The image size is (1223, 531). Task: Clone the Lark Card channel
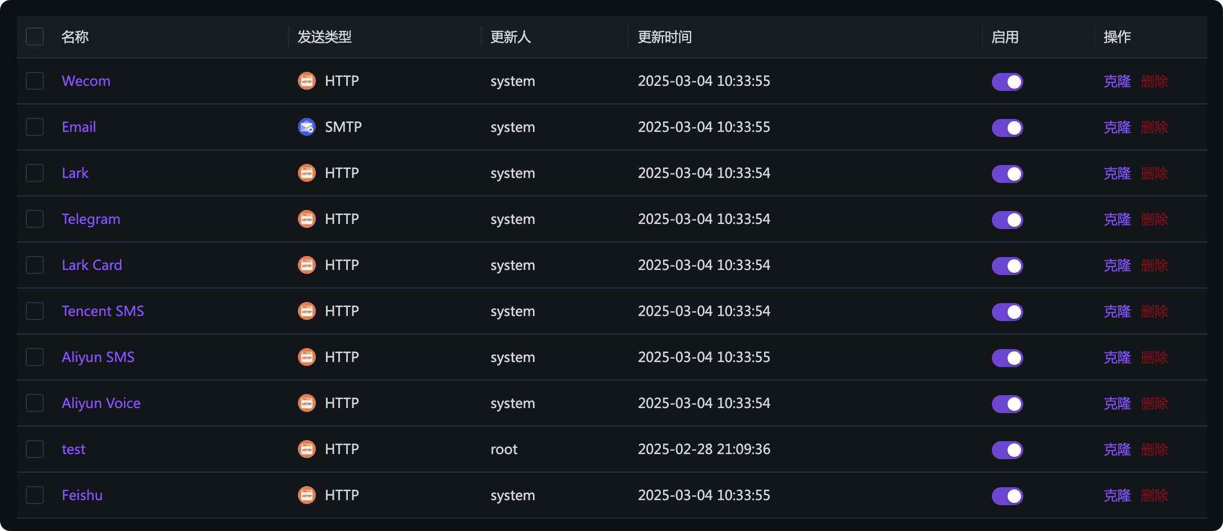(x=1117, y=265)
